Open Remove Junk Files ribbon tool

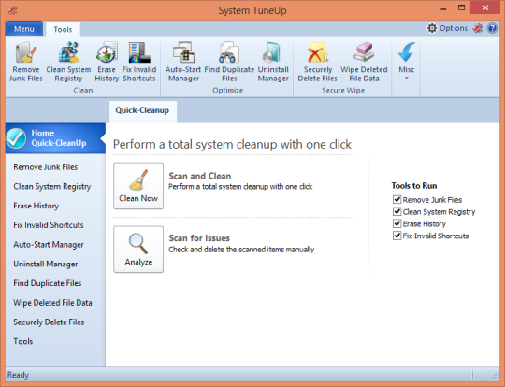(26, 62)
